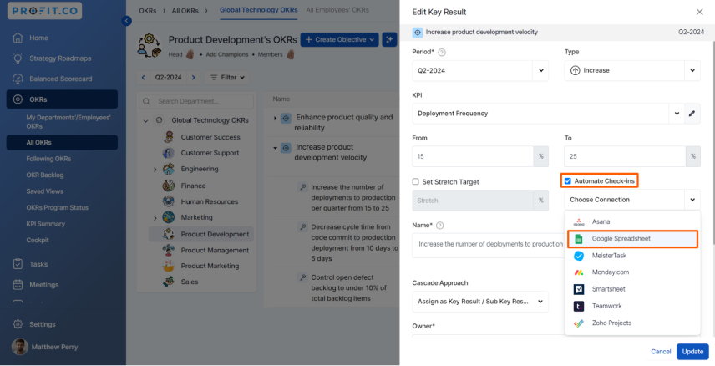
Task: Click the Update button
Action: [692, 352]
